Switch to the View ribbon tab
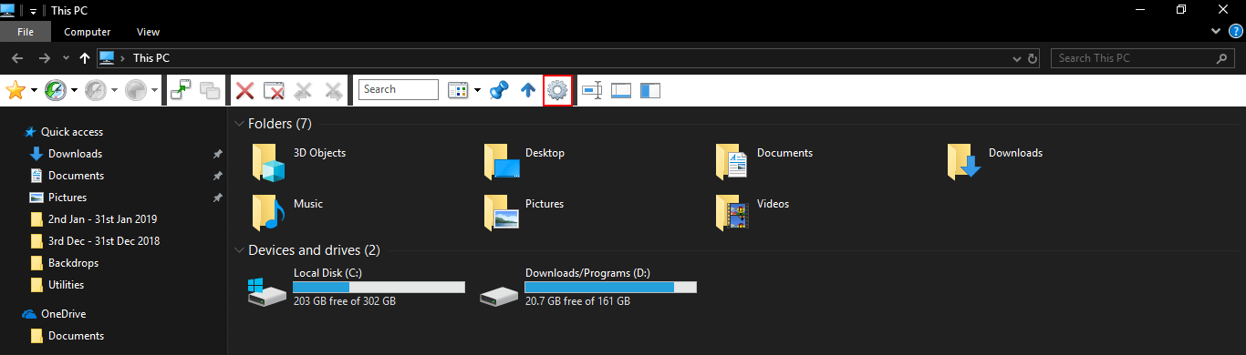1246x355 pixels. [148, 32]
